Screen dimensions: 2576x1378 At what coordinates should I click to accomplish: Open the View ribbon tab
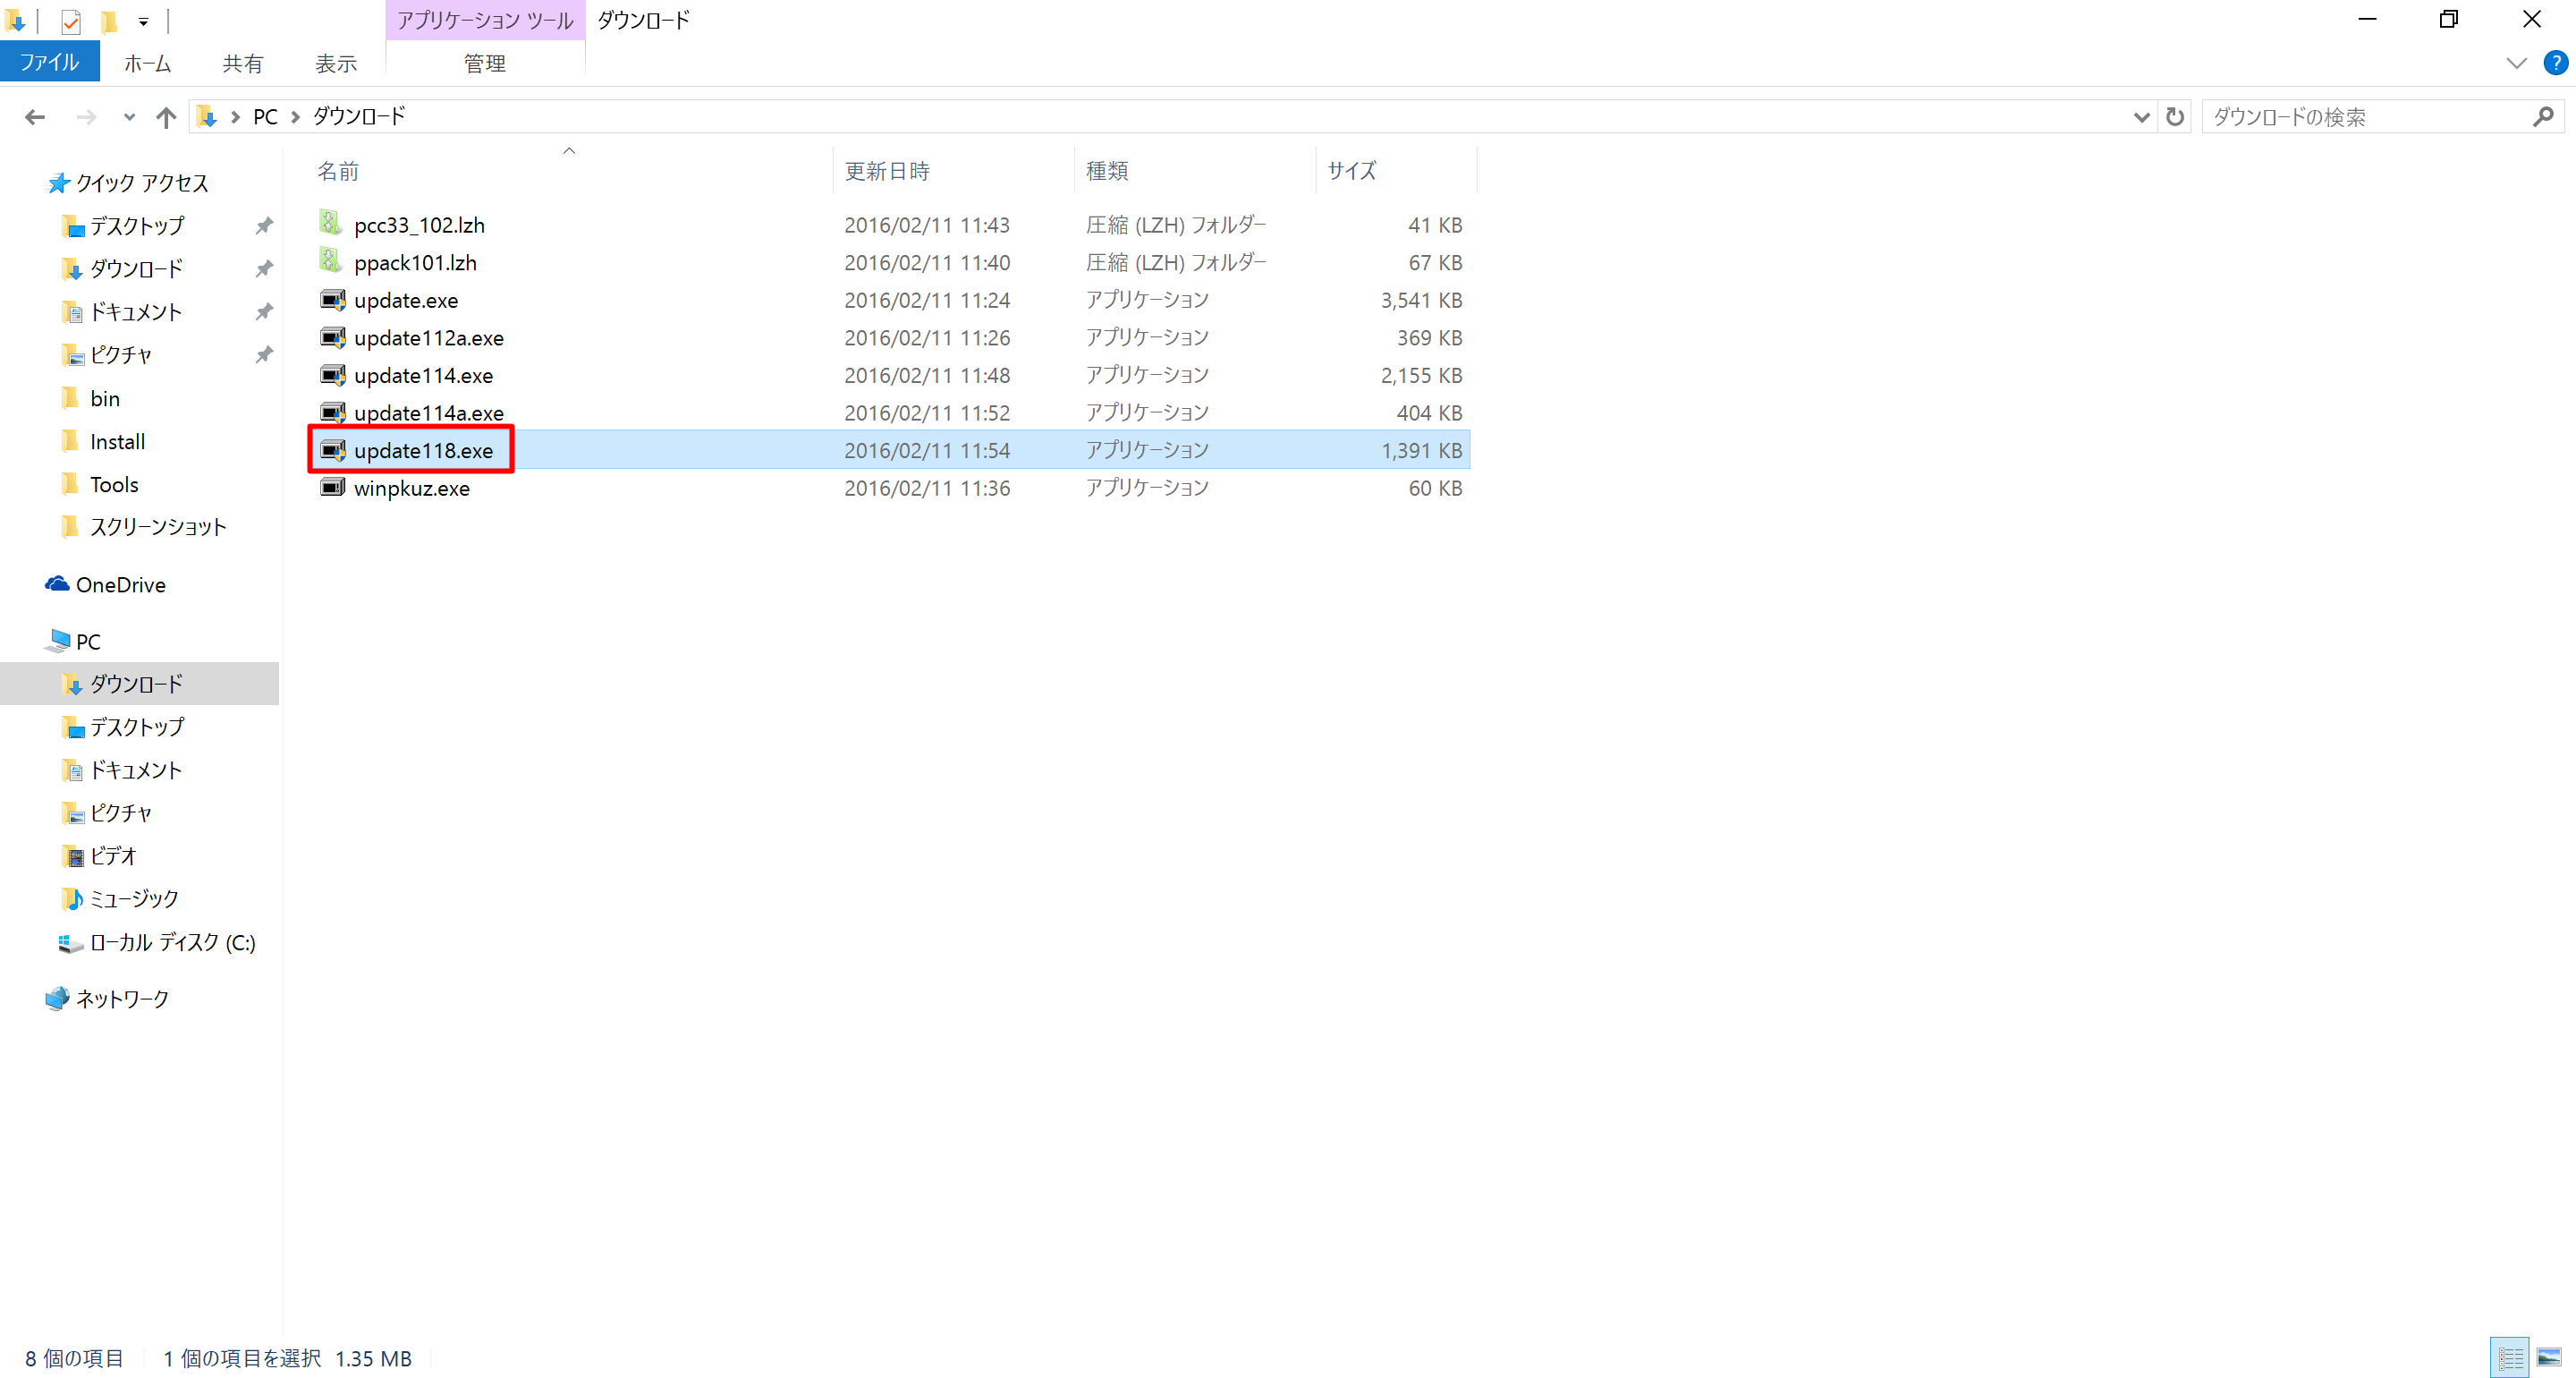click(336, 63)
